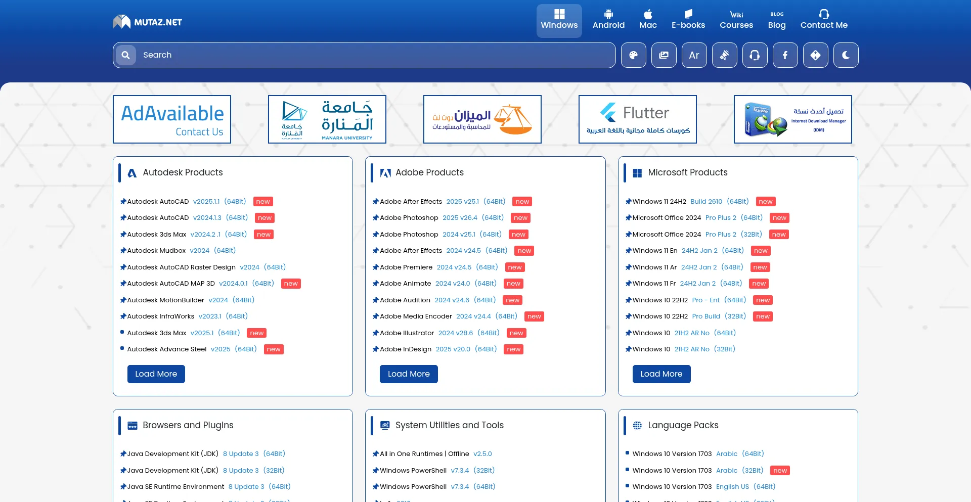Open Adobe InDesign 2025 v20.0
Image resolution: width=971 pixels, height=502 pixels.
(x=438, y=349)
